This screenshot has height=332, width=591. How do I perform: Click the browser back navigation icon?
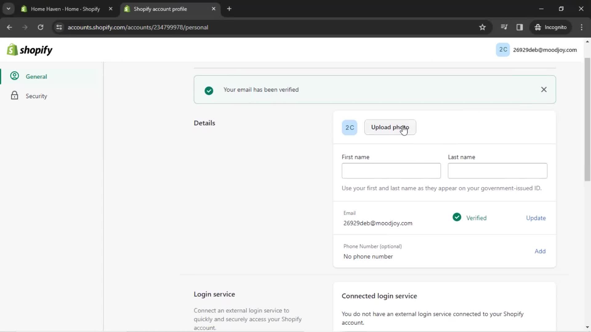click(x=10, y=27)
